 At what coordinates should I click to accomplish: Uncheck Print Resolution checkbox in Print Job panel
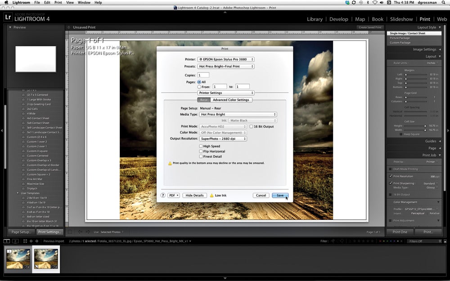point(390,176)
